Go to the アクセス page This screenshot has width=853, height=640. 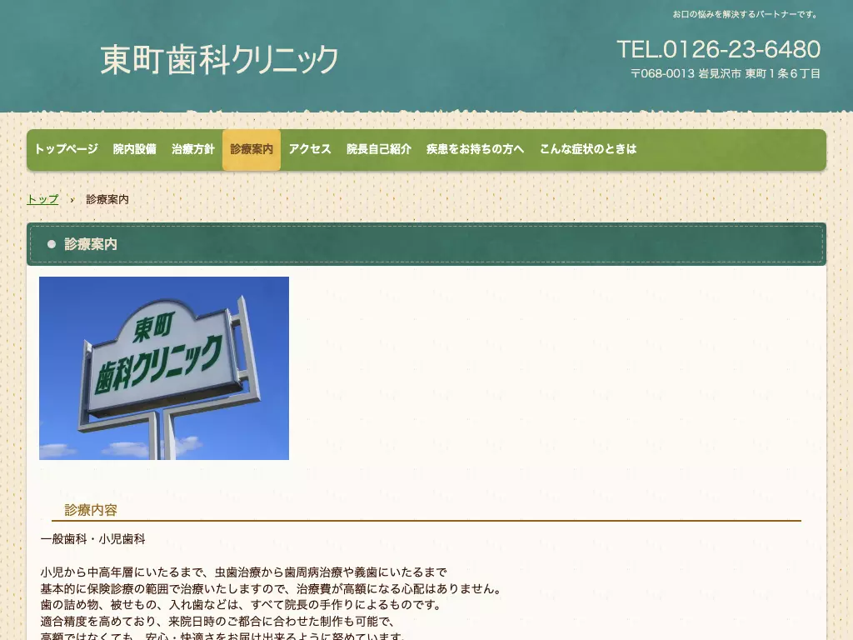[310, 150]
